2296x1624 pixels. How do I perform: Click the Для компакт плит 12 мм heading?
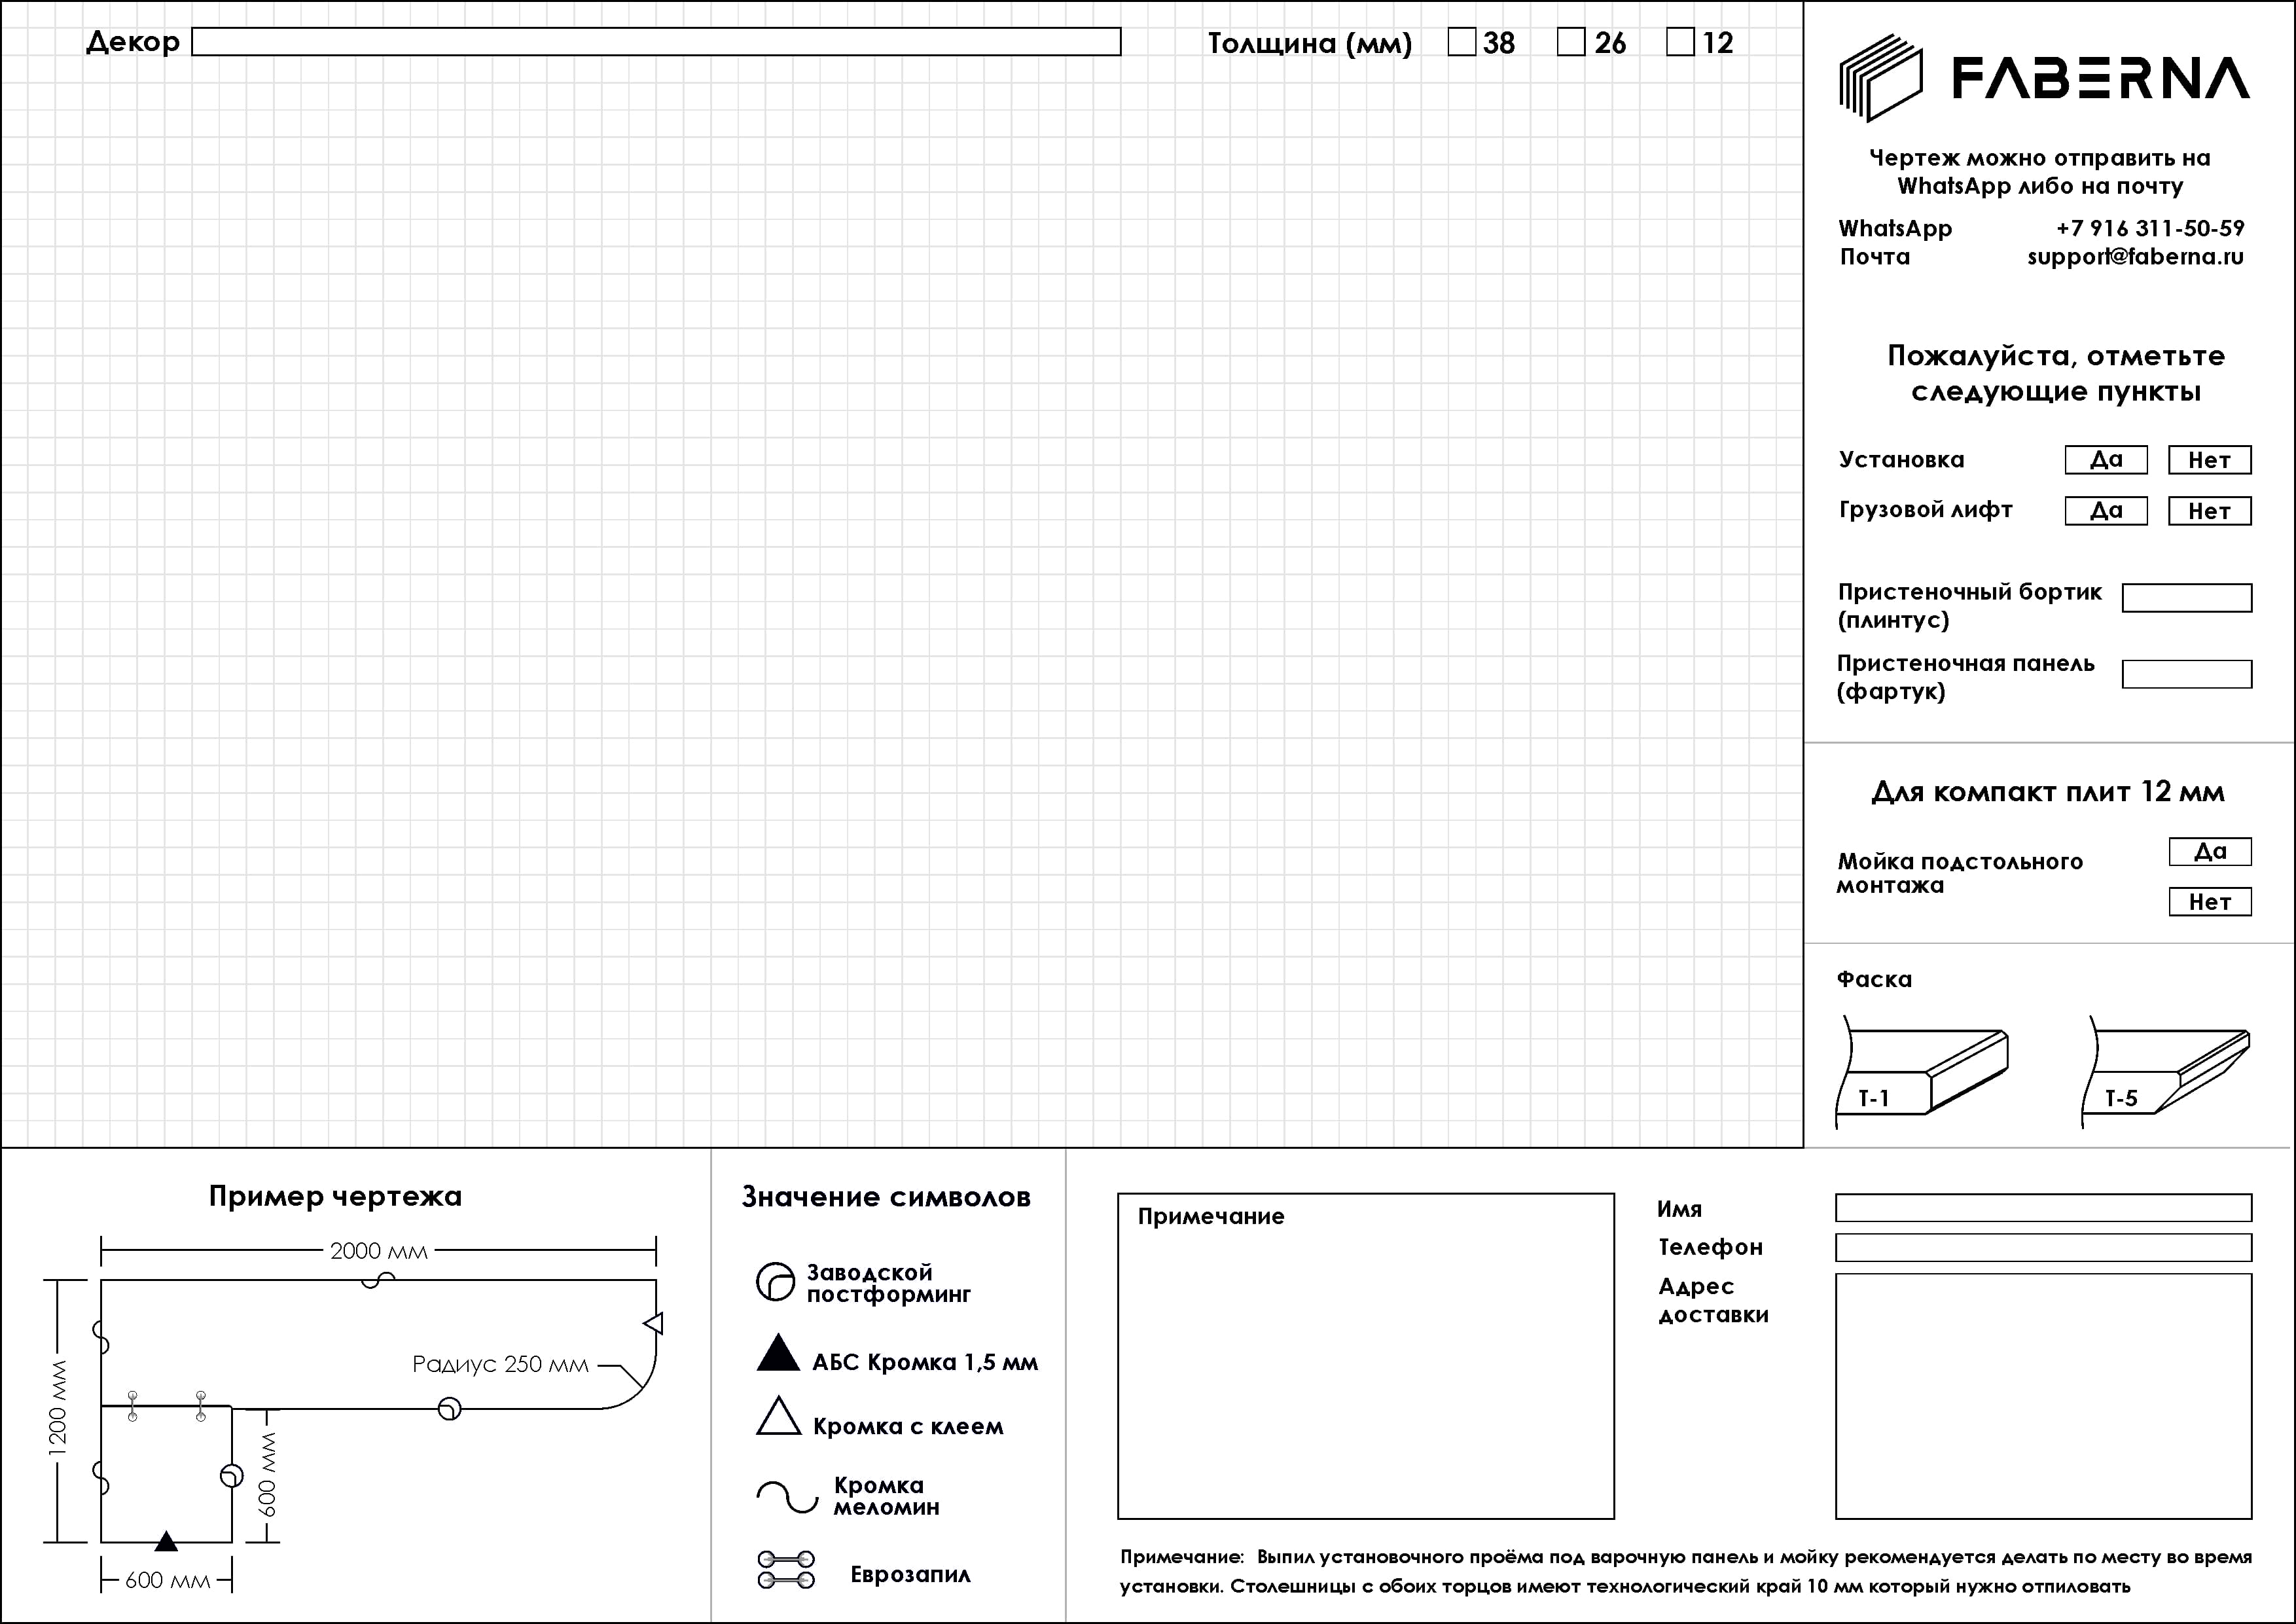click(x=2048, y=792)
